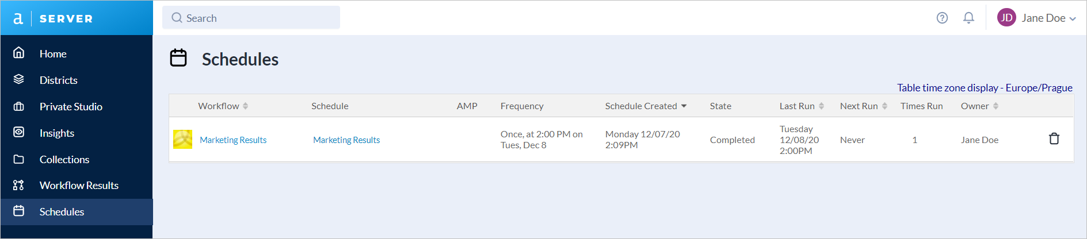This screenshot has height=239, width=1087.
Task: Click the Search input field
Action: (x=251, y=18)
